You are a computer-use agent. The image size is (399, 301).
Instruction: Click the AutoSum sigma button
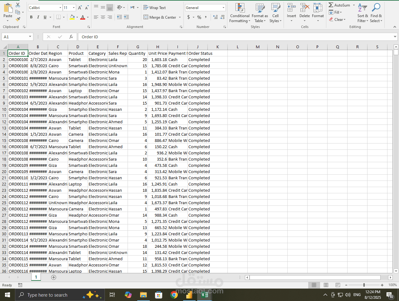tap(339, 5)
